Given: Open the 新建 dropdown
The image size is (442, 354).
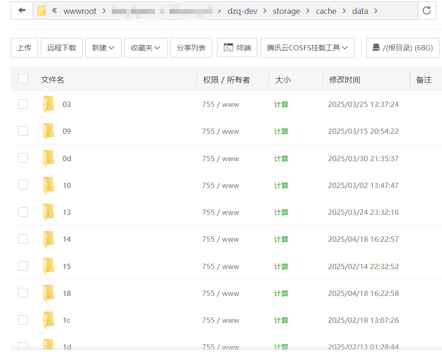Looking at the screenshot, I should [x=103, y=47].
